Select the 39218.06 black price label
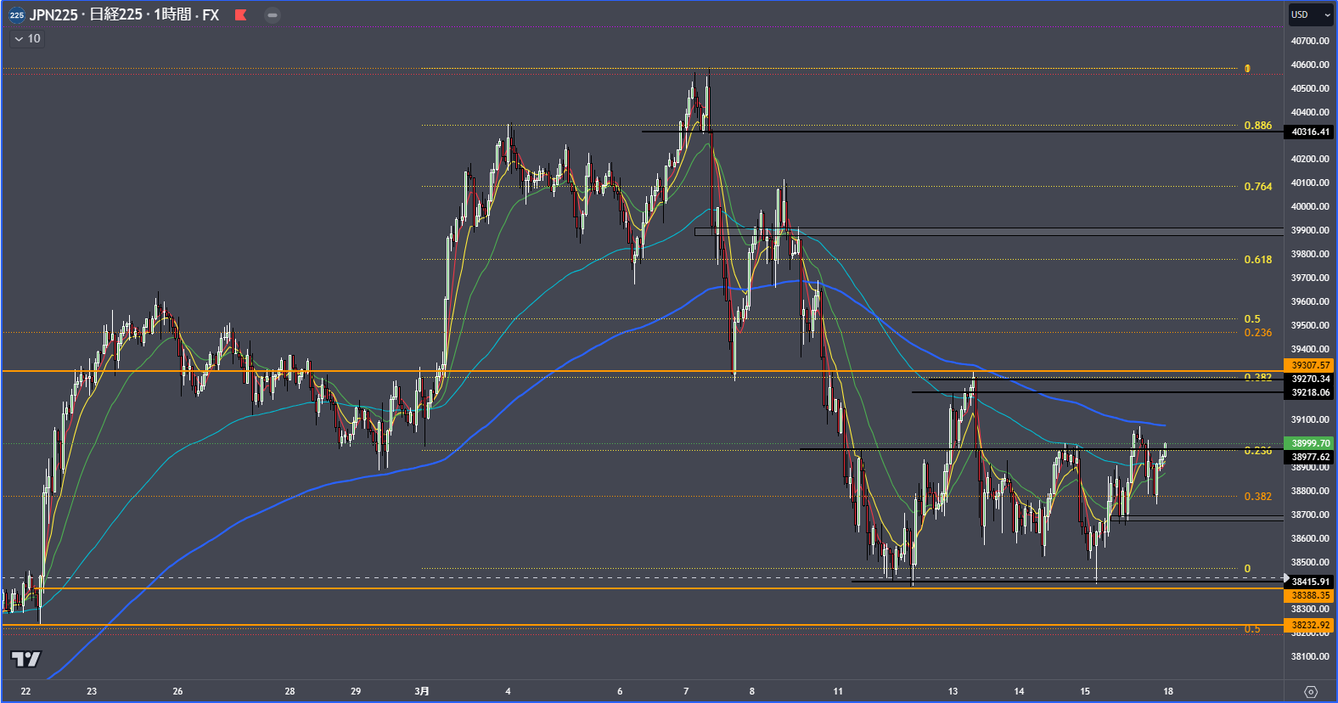The height and width of the screenshot is (703, 1338). 1310,392
